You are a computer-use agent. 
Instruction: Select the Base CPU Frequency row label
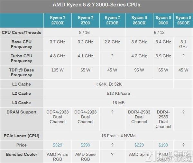click(22, 44)
